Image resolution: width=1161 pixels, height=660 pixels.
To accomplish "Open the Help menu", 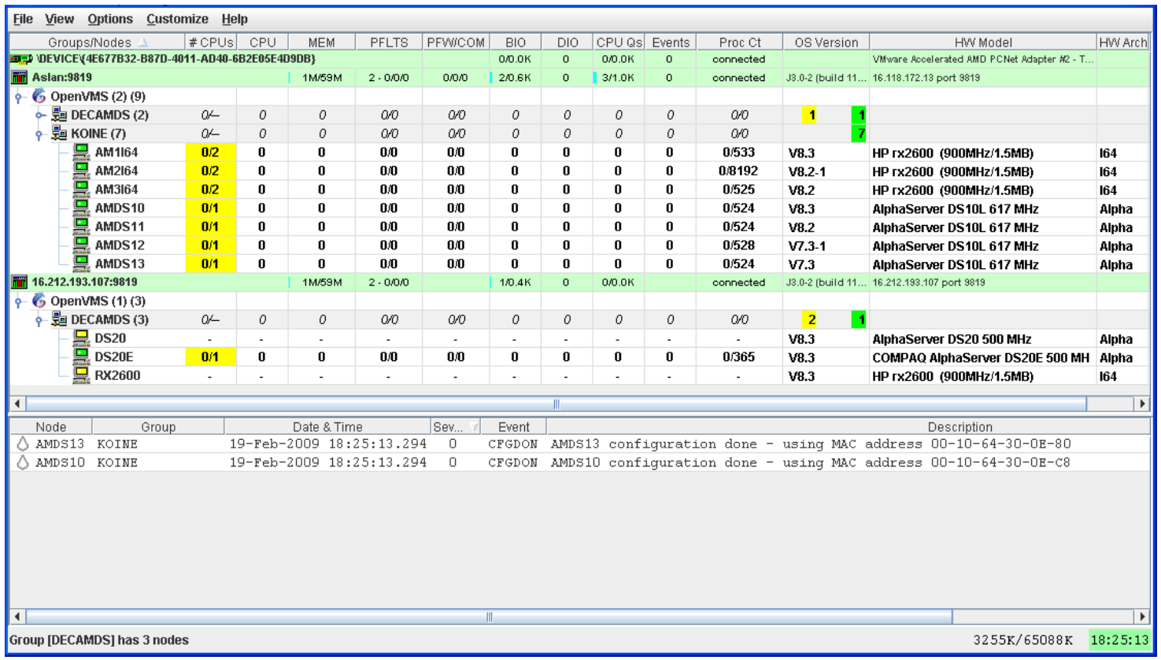I will point(235,19).
